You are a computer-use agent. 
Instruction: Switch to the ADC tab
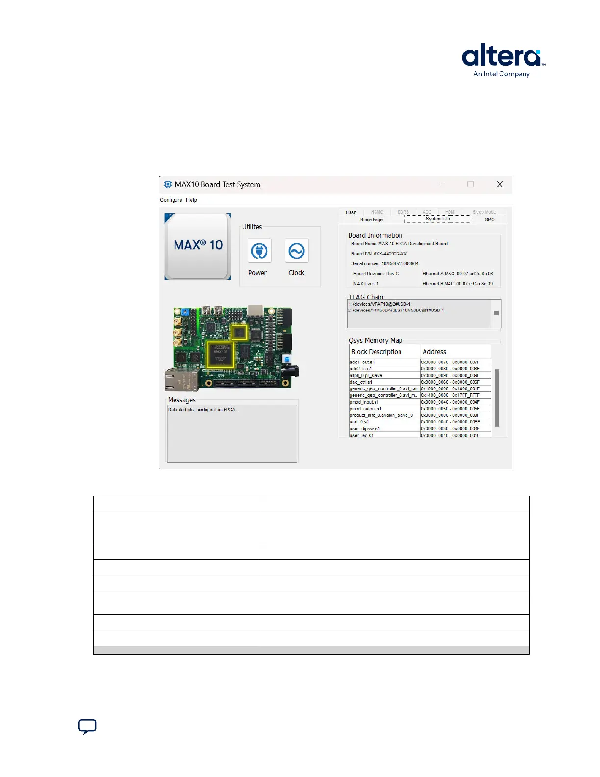pos(427,212)
